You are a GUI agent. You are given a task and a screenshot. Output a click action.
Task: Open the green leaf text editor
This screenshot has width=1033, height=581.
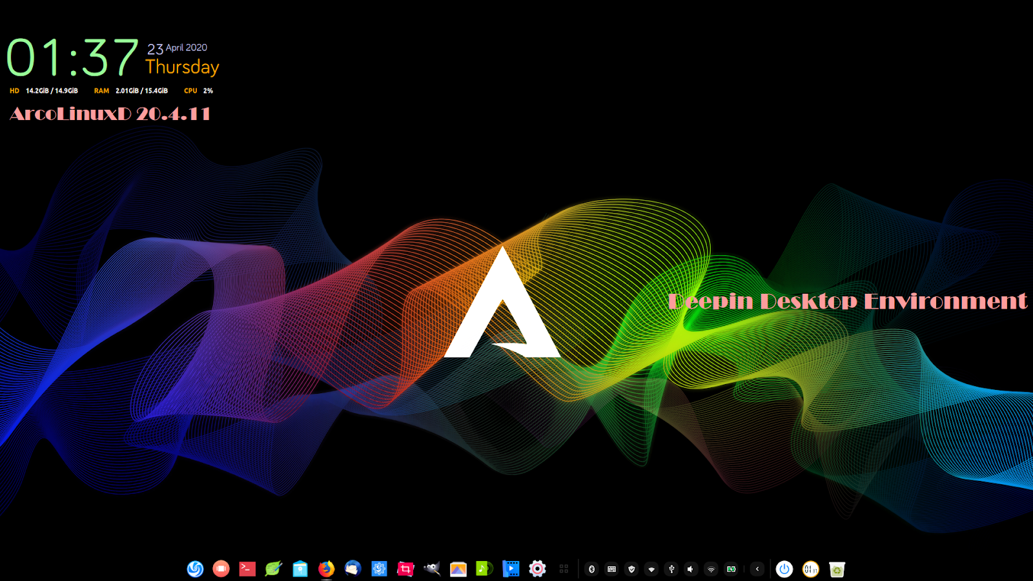[274, 569]
